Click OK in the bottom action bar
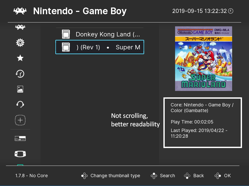This screenshot has width=249, height=186. tap(223, 176)
